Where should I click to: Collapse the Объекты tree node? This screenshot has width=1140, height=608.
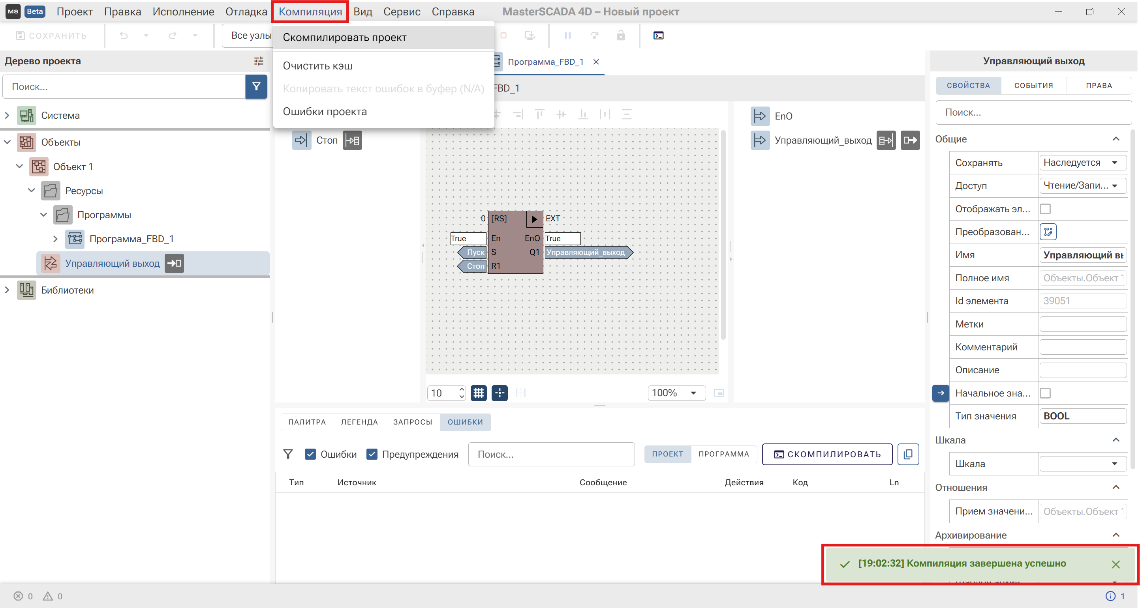click(x=7, y=142)
